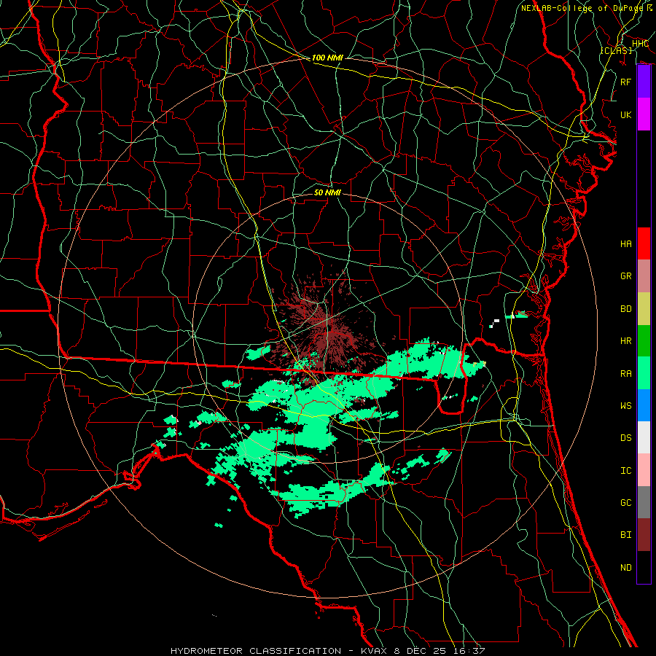Click the WS blue legend swatch
This screenshot has height=656, width=656.
[644, 405]
